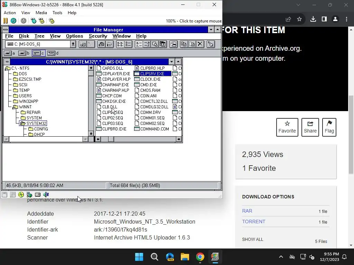
Task: Select network drive d button
Action: [x=53, y=53]
